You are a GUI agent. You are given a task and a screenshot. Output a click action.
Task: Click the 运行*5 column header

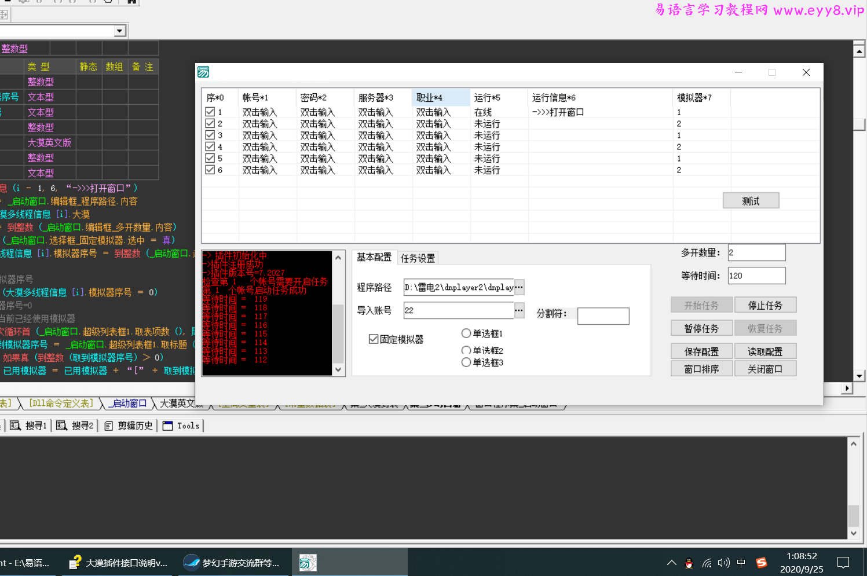tap(499, 97)
